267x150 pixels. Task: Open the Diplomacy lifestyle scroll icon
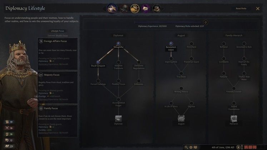pyautogui.click(x=112, y=8)
